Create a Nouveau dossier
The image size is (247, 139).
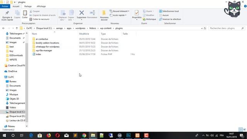(x=104, y=15)
